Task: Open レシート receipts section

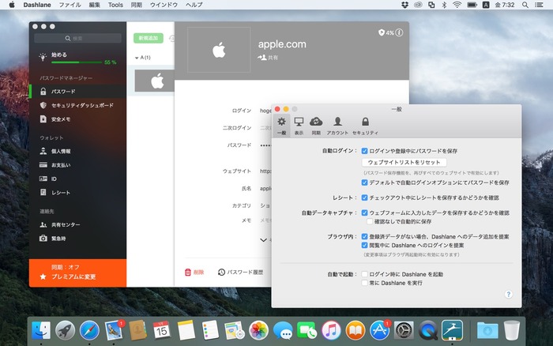Action: 77,193
